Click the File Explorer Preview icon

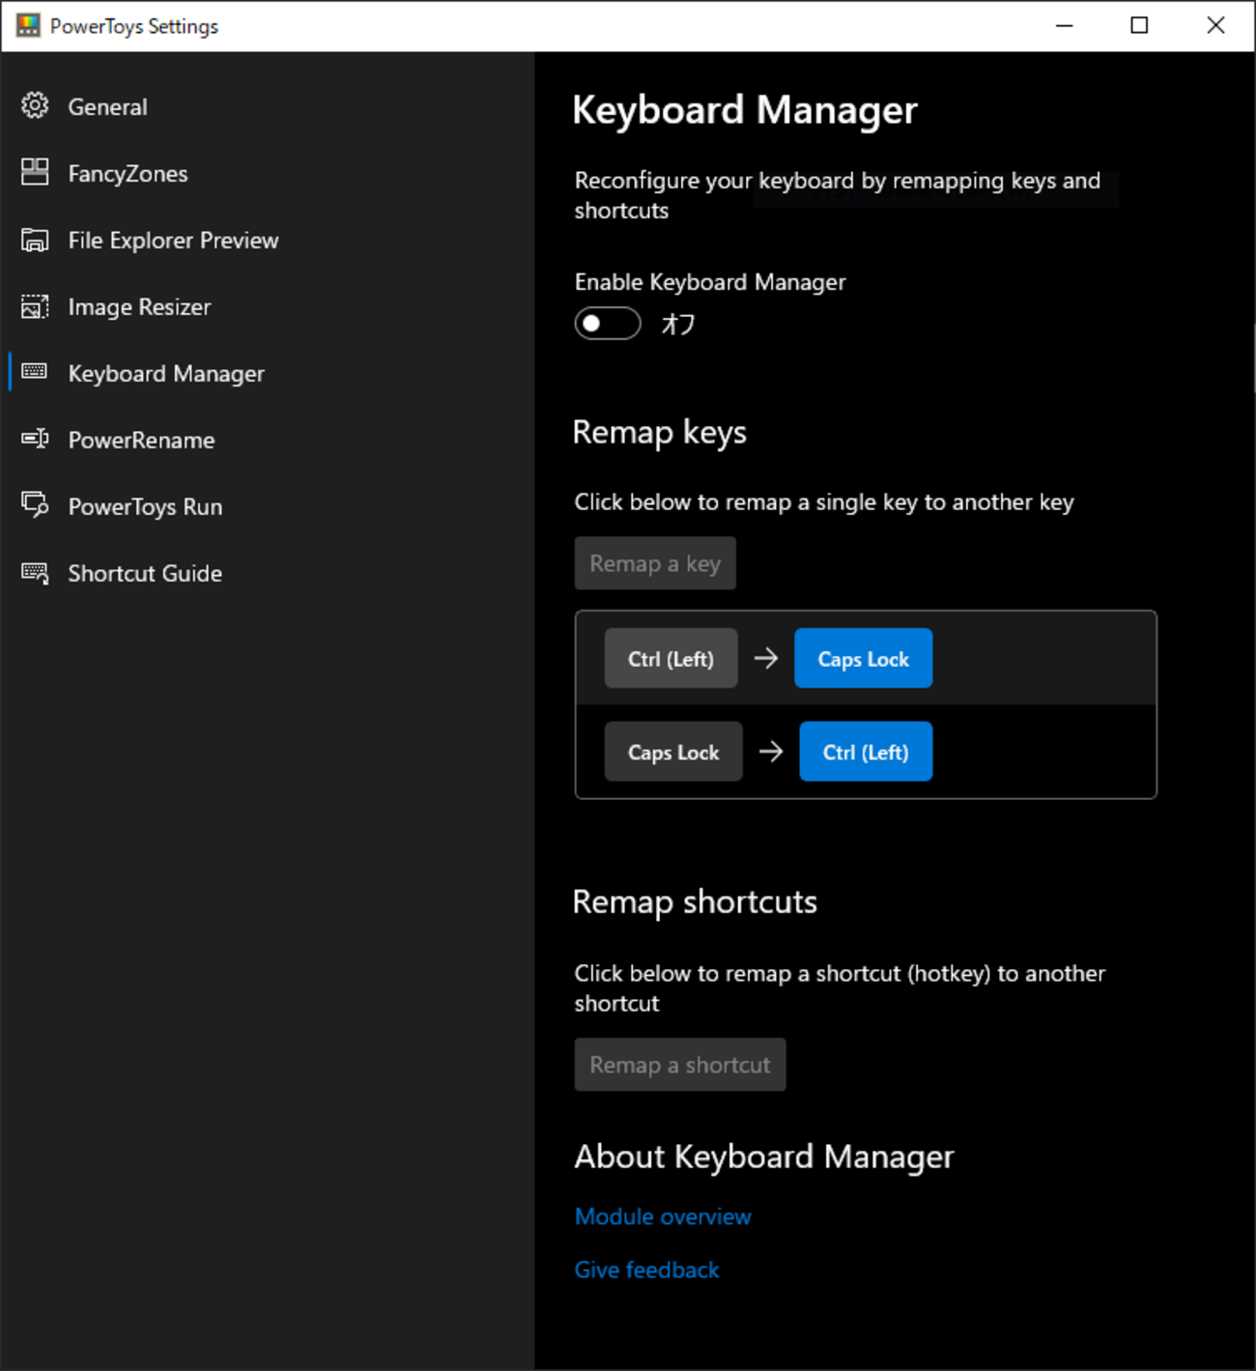pyautogui.click(x=35, y=240)
